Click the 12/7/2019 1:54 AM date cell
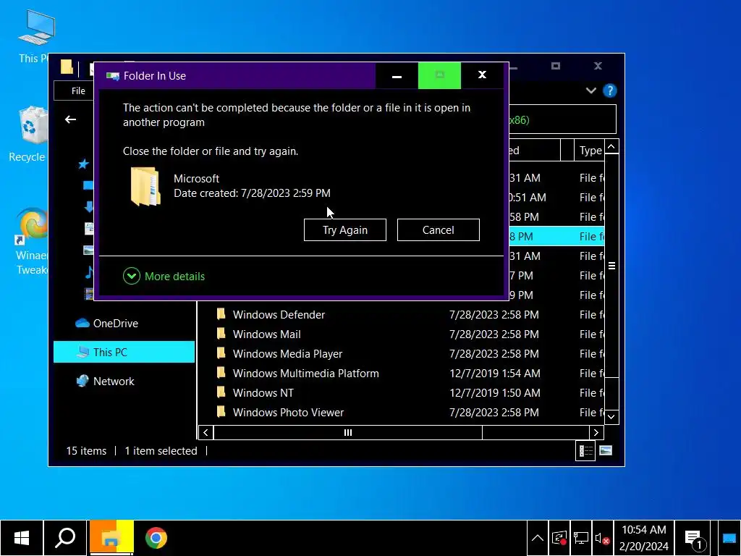Viewport: 741px width, 556px height. pos(495,374)
